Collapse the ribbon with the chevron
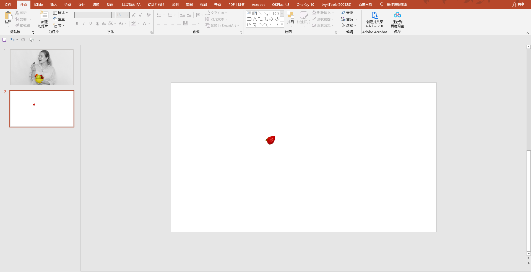 [x=527, y=33]
